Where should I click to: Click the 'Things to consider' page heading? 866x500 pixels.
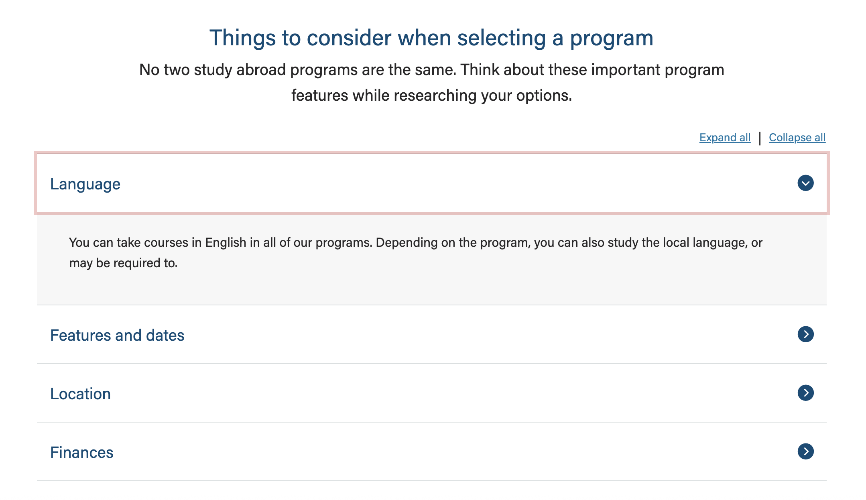pos(431,38)
